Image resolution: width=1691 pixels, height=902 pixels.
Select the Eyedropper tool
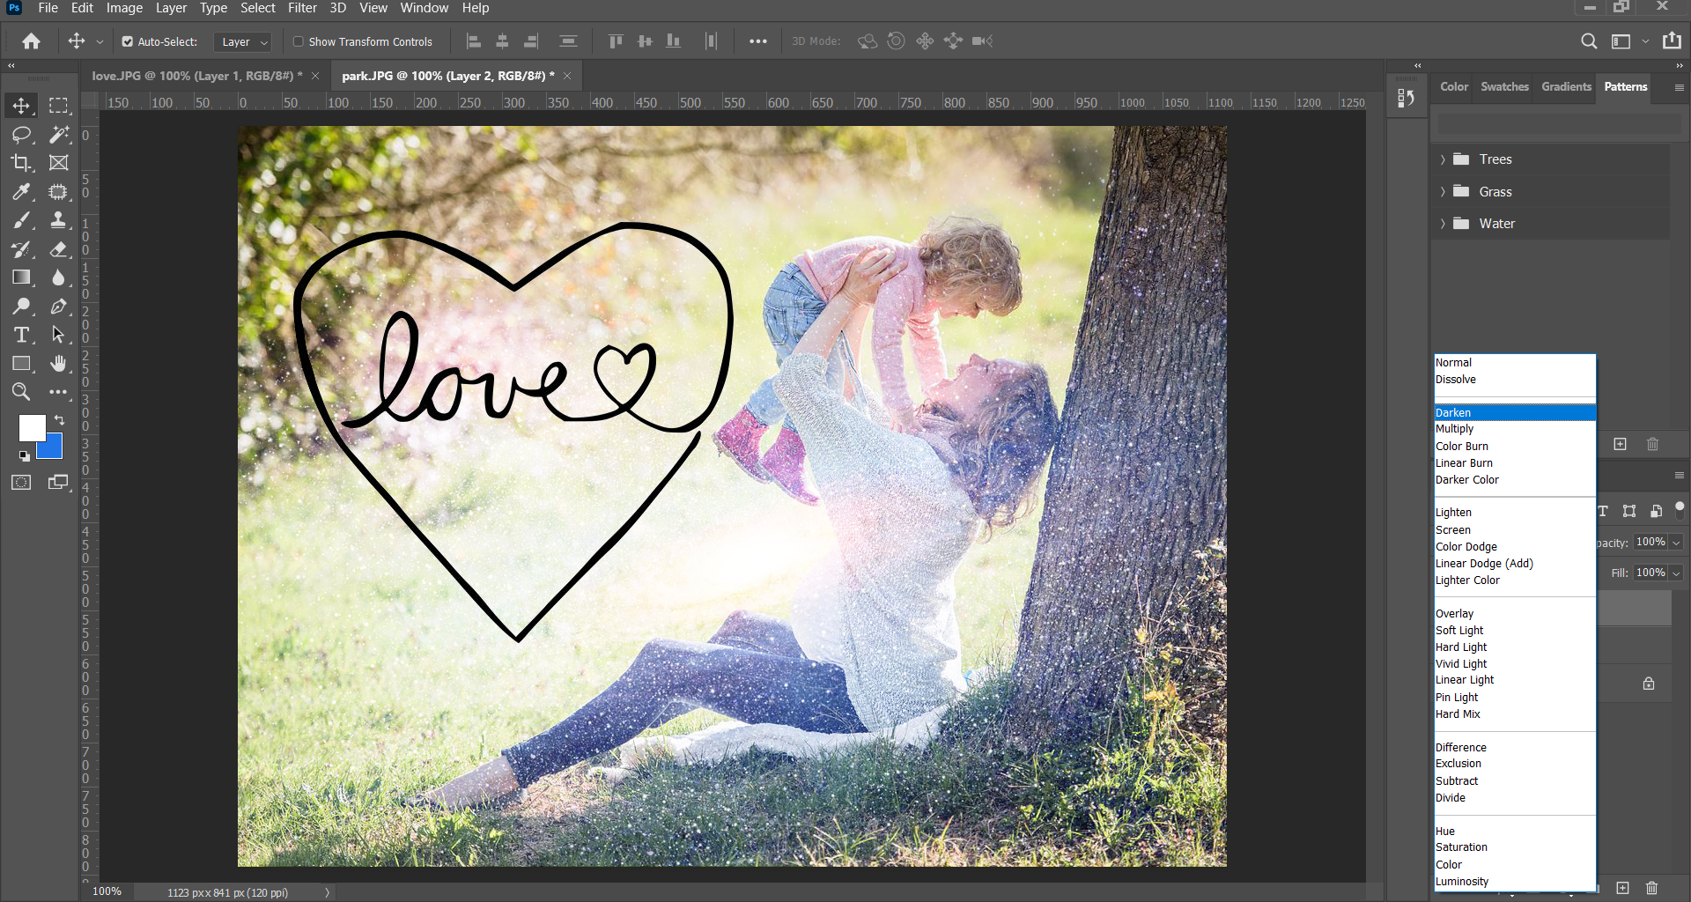(x=21, y=191)
